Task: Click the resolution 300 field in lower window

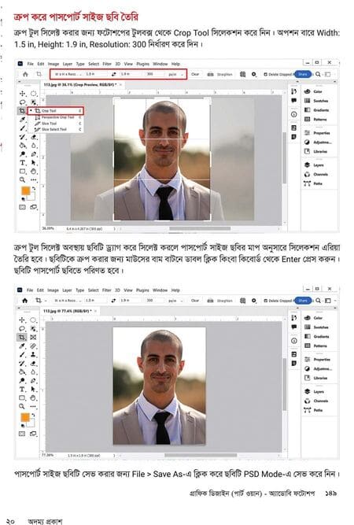Action: [x=155, y=301]
